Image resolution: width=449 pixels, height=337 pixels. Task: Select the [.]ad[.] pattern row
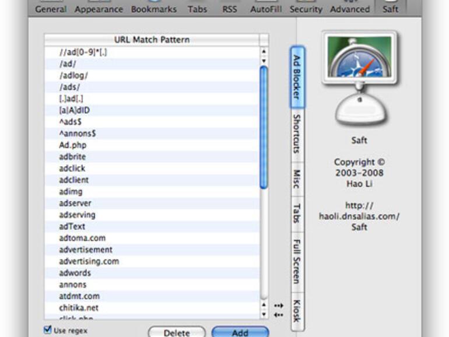click(x=152, y=99)
